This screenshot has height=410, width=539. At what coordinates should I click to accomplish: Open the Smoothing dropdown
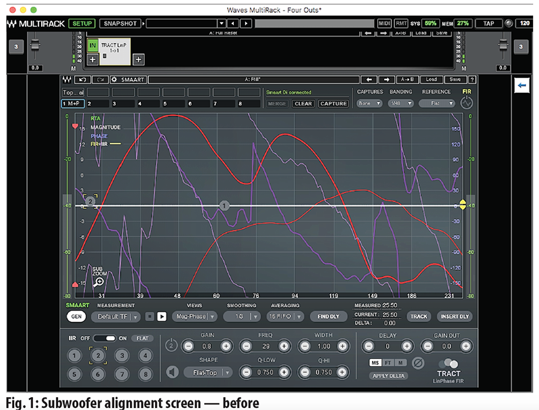pos(242,316)
